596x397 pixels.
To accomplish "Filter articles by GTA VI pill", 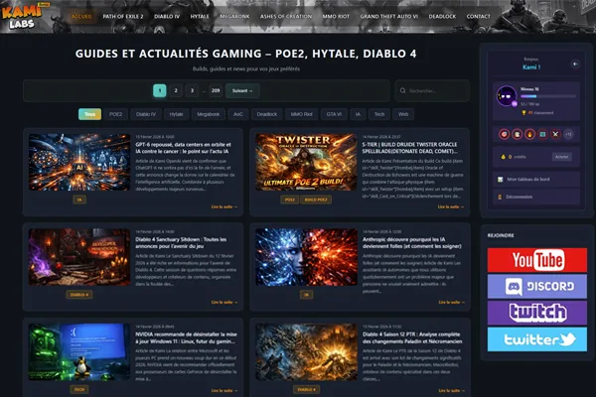I will (334, 114).
